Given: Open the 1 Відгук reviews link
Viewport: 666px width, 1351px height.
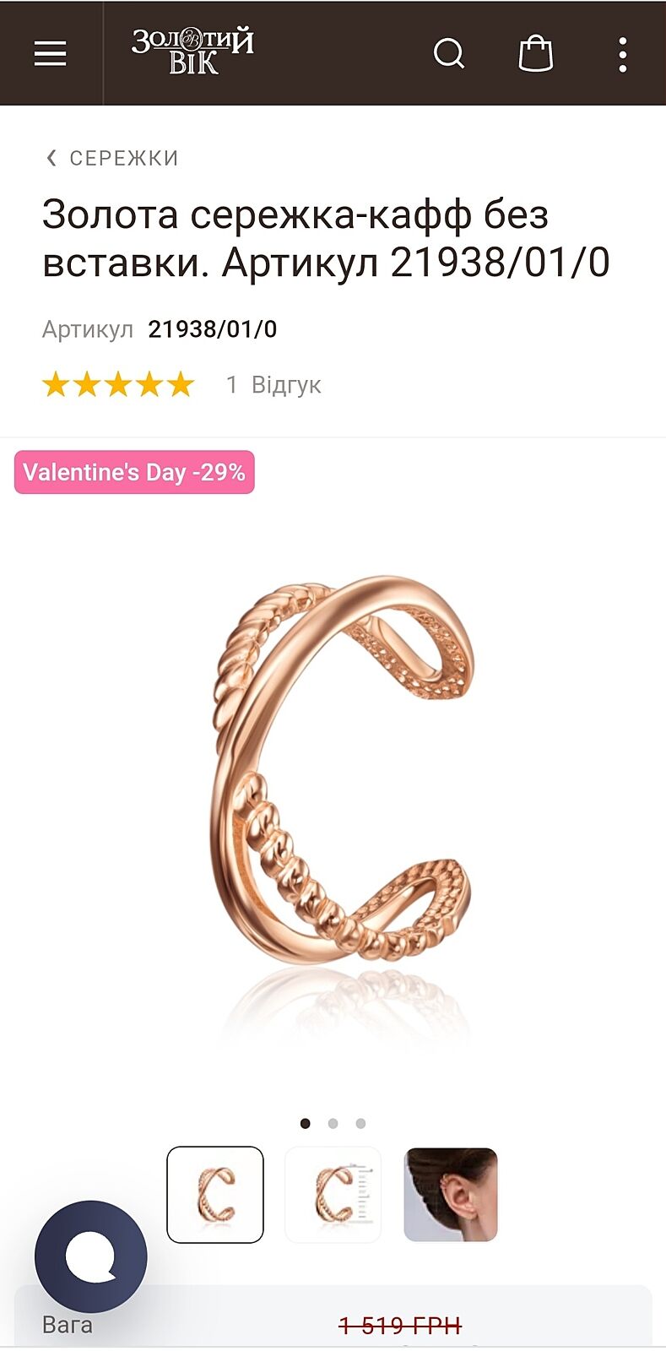Looking at the screenshot, I should click(273, 385).
